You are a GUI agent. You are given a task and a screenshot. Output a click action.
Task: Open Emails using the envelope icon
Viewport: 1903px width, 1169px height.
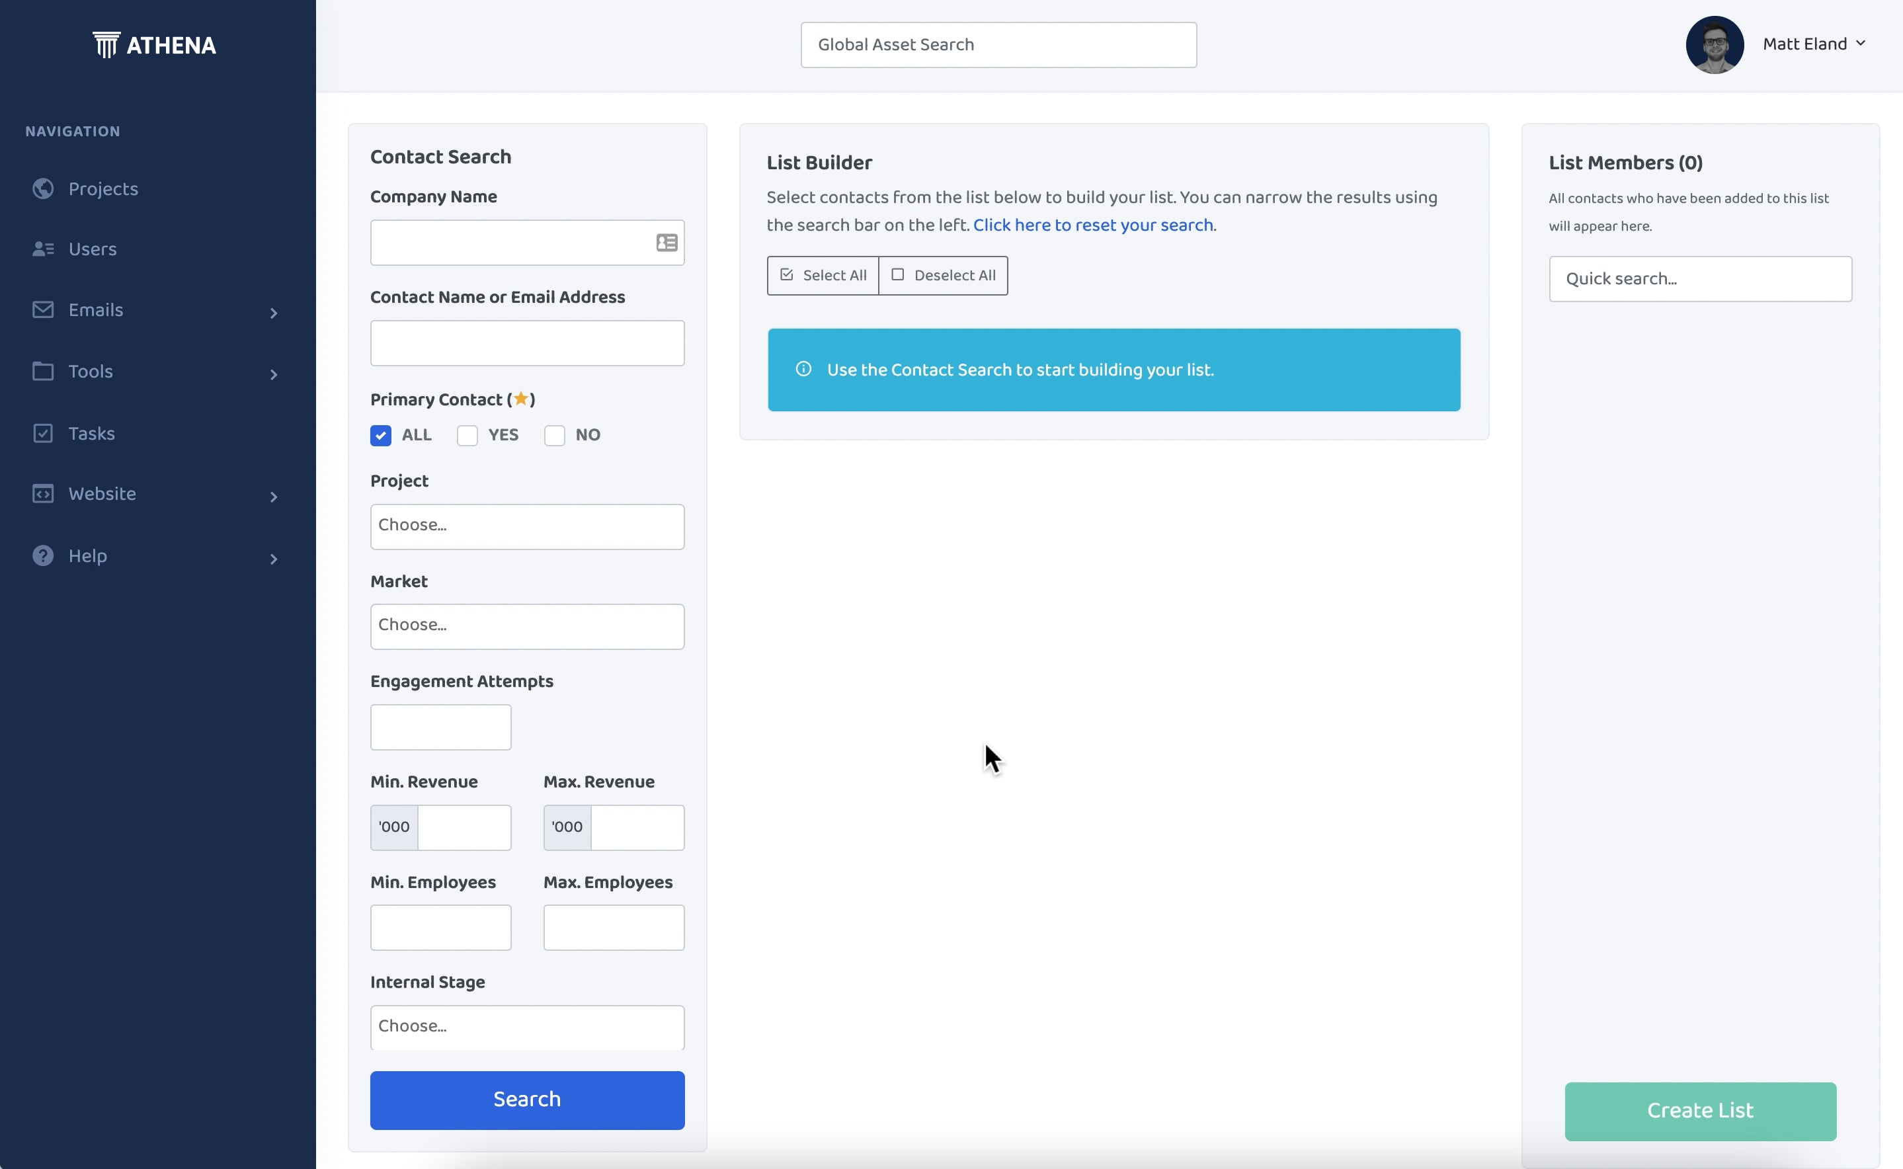(x=42, y=309)
